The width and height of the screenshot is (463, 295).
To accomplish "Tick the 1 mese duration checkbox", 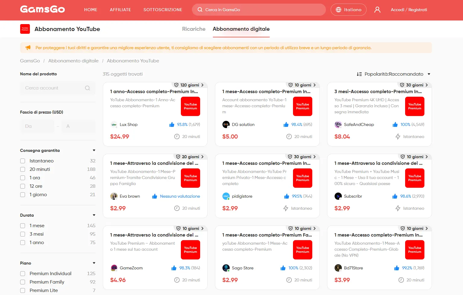I will click(x=23, y=226).
